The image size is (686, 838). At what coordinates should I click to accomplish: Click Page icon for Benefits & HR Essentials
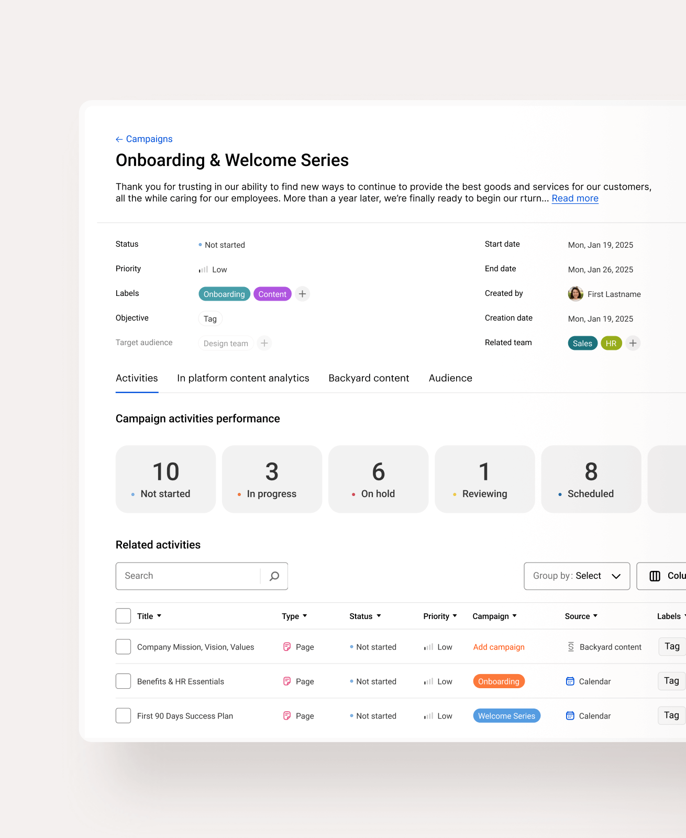pos(287,681)
